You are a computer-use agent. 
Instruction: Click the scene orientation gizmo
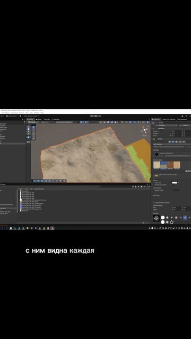coord(144,130)
